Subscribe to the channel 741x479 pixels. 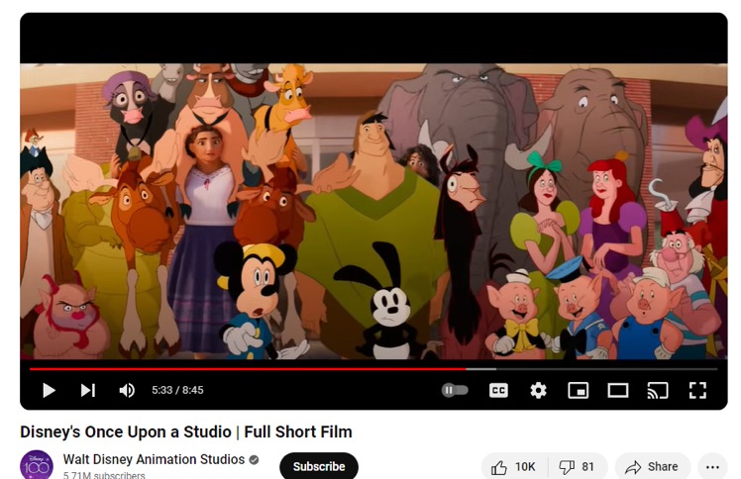point(319,466)
